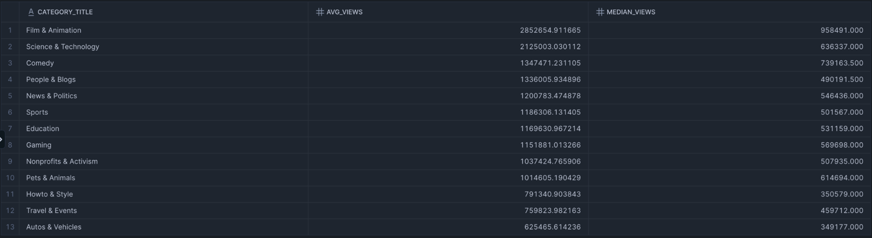This screenshot has width=872, height=238.
Task: Click the number type icon beside MEDIAN_VIEWS
Action: pyautogui.click(x=600, y=12)
